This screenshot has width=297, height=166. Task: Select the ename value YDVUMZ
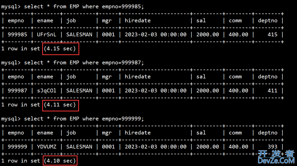(46, 147)
